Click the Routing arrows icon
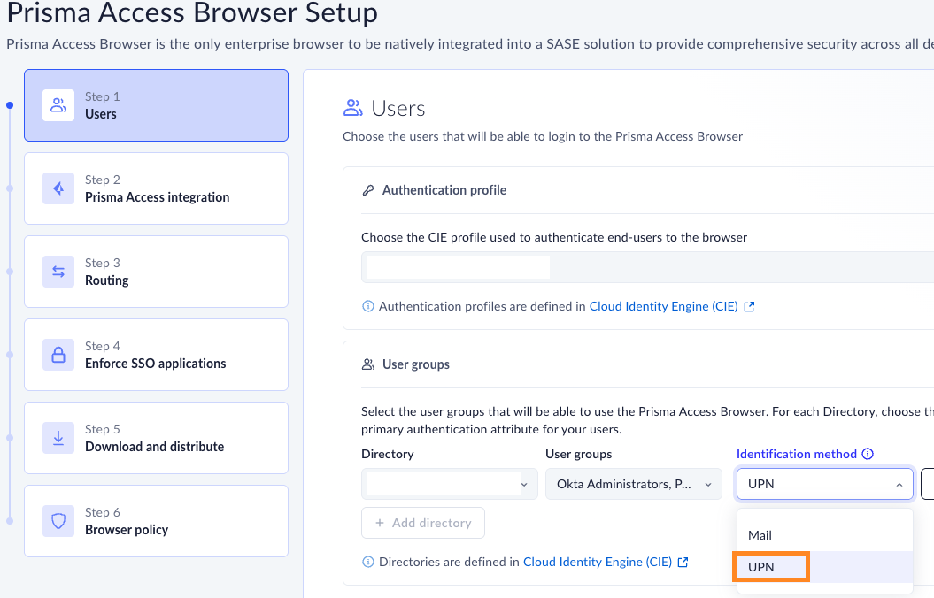The image size is (934, 598). (58, 272)
